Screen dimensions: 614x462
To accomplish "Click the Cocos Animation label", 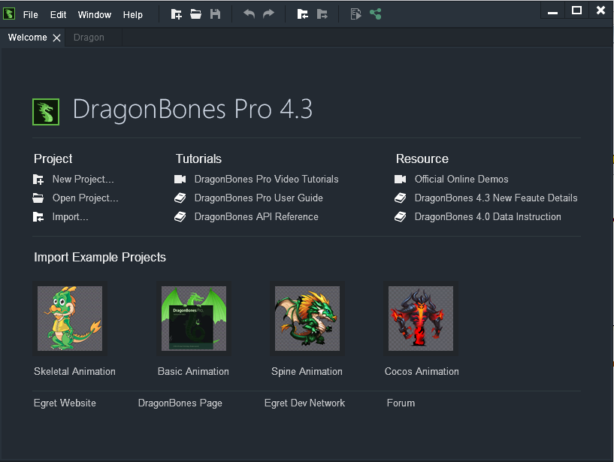I will click(422, 372).
